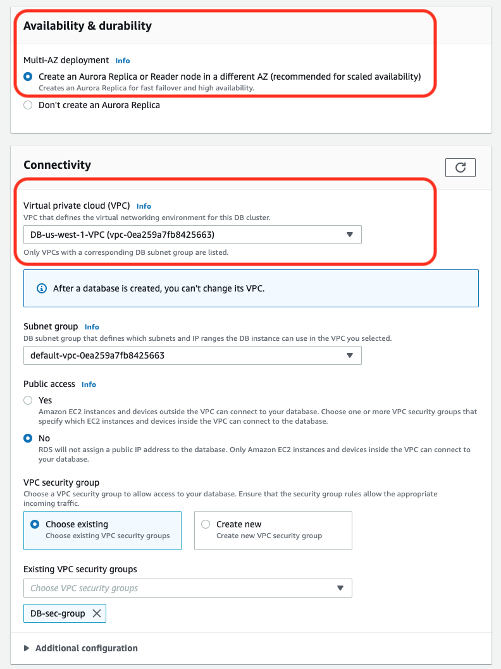Open Info link next to Virtual private cloud
Screen dimensions: 501x669
point(144,206)
